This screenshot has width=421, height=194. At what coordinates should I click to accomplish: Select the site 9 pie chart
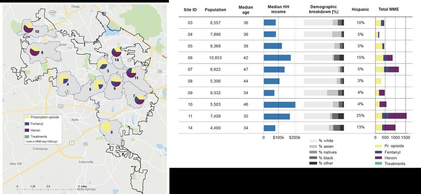pyautogui.click(x=35, y=51)
